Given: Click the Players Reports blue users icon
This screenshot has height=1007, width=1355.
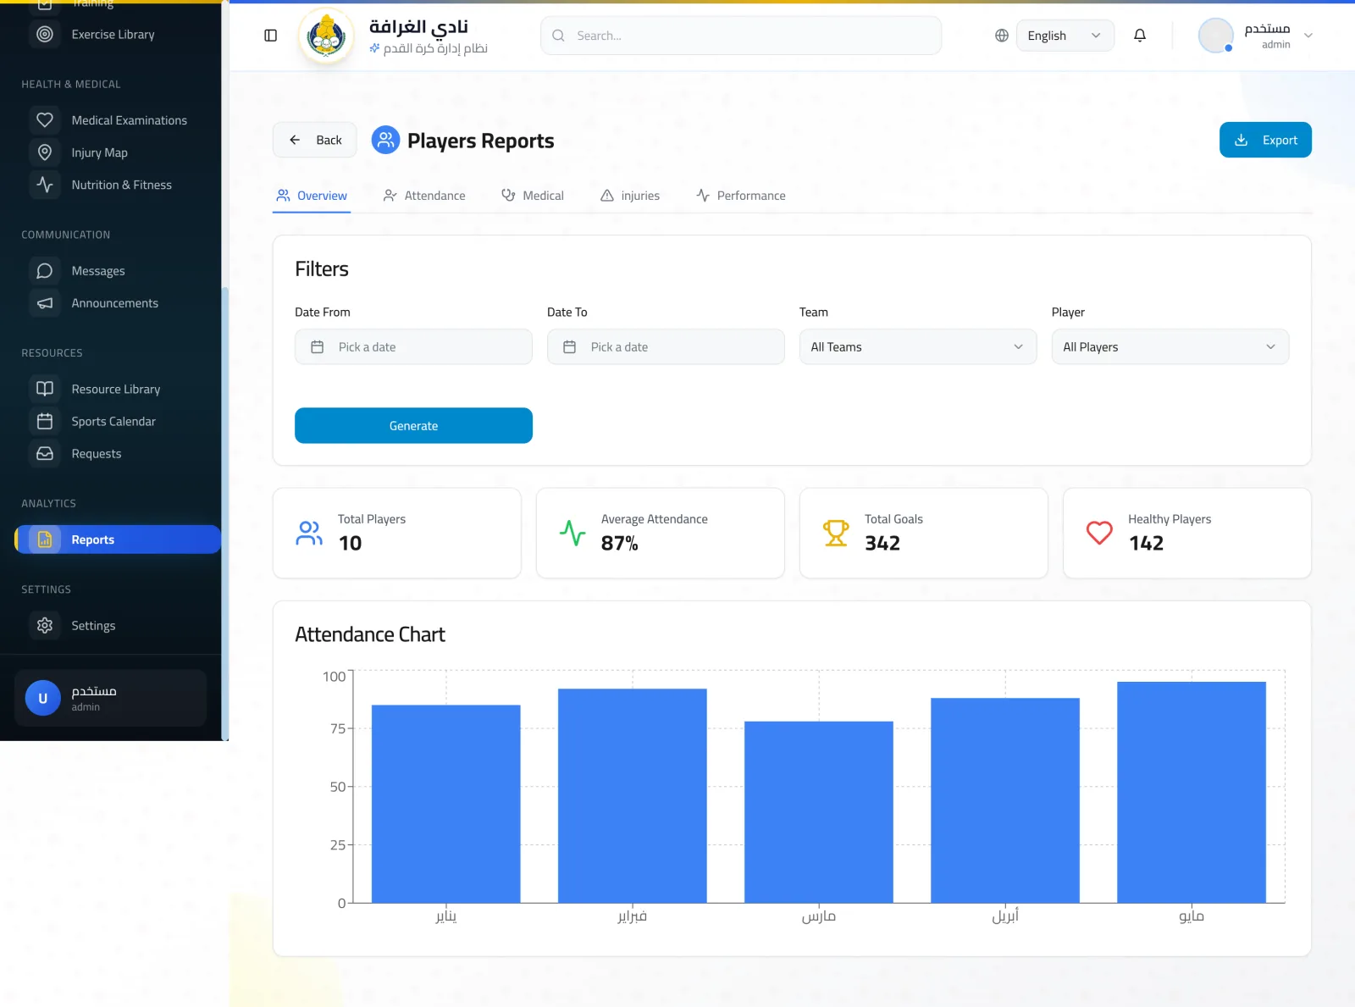Looking at the screenshot, I should click(385, 140).
